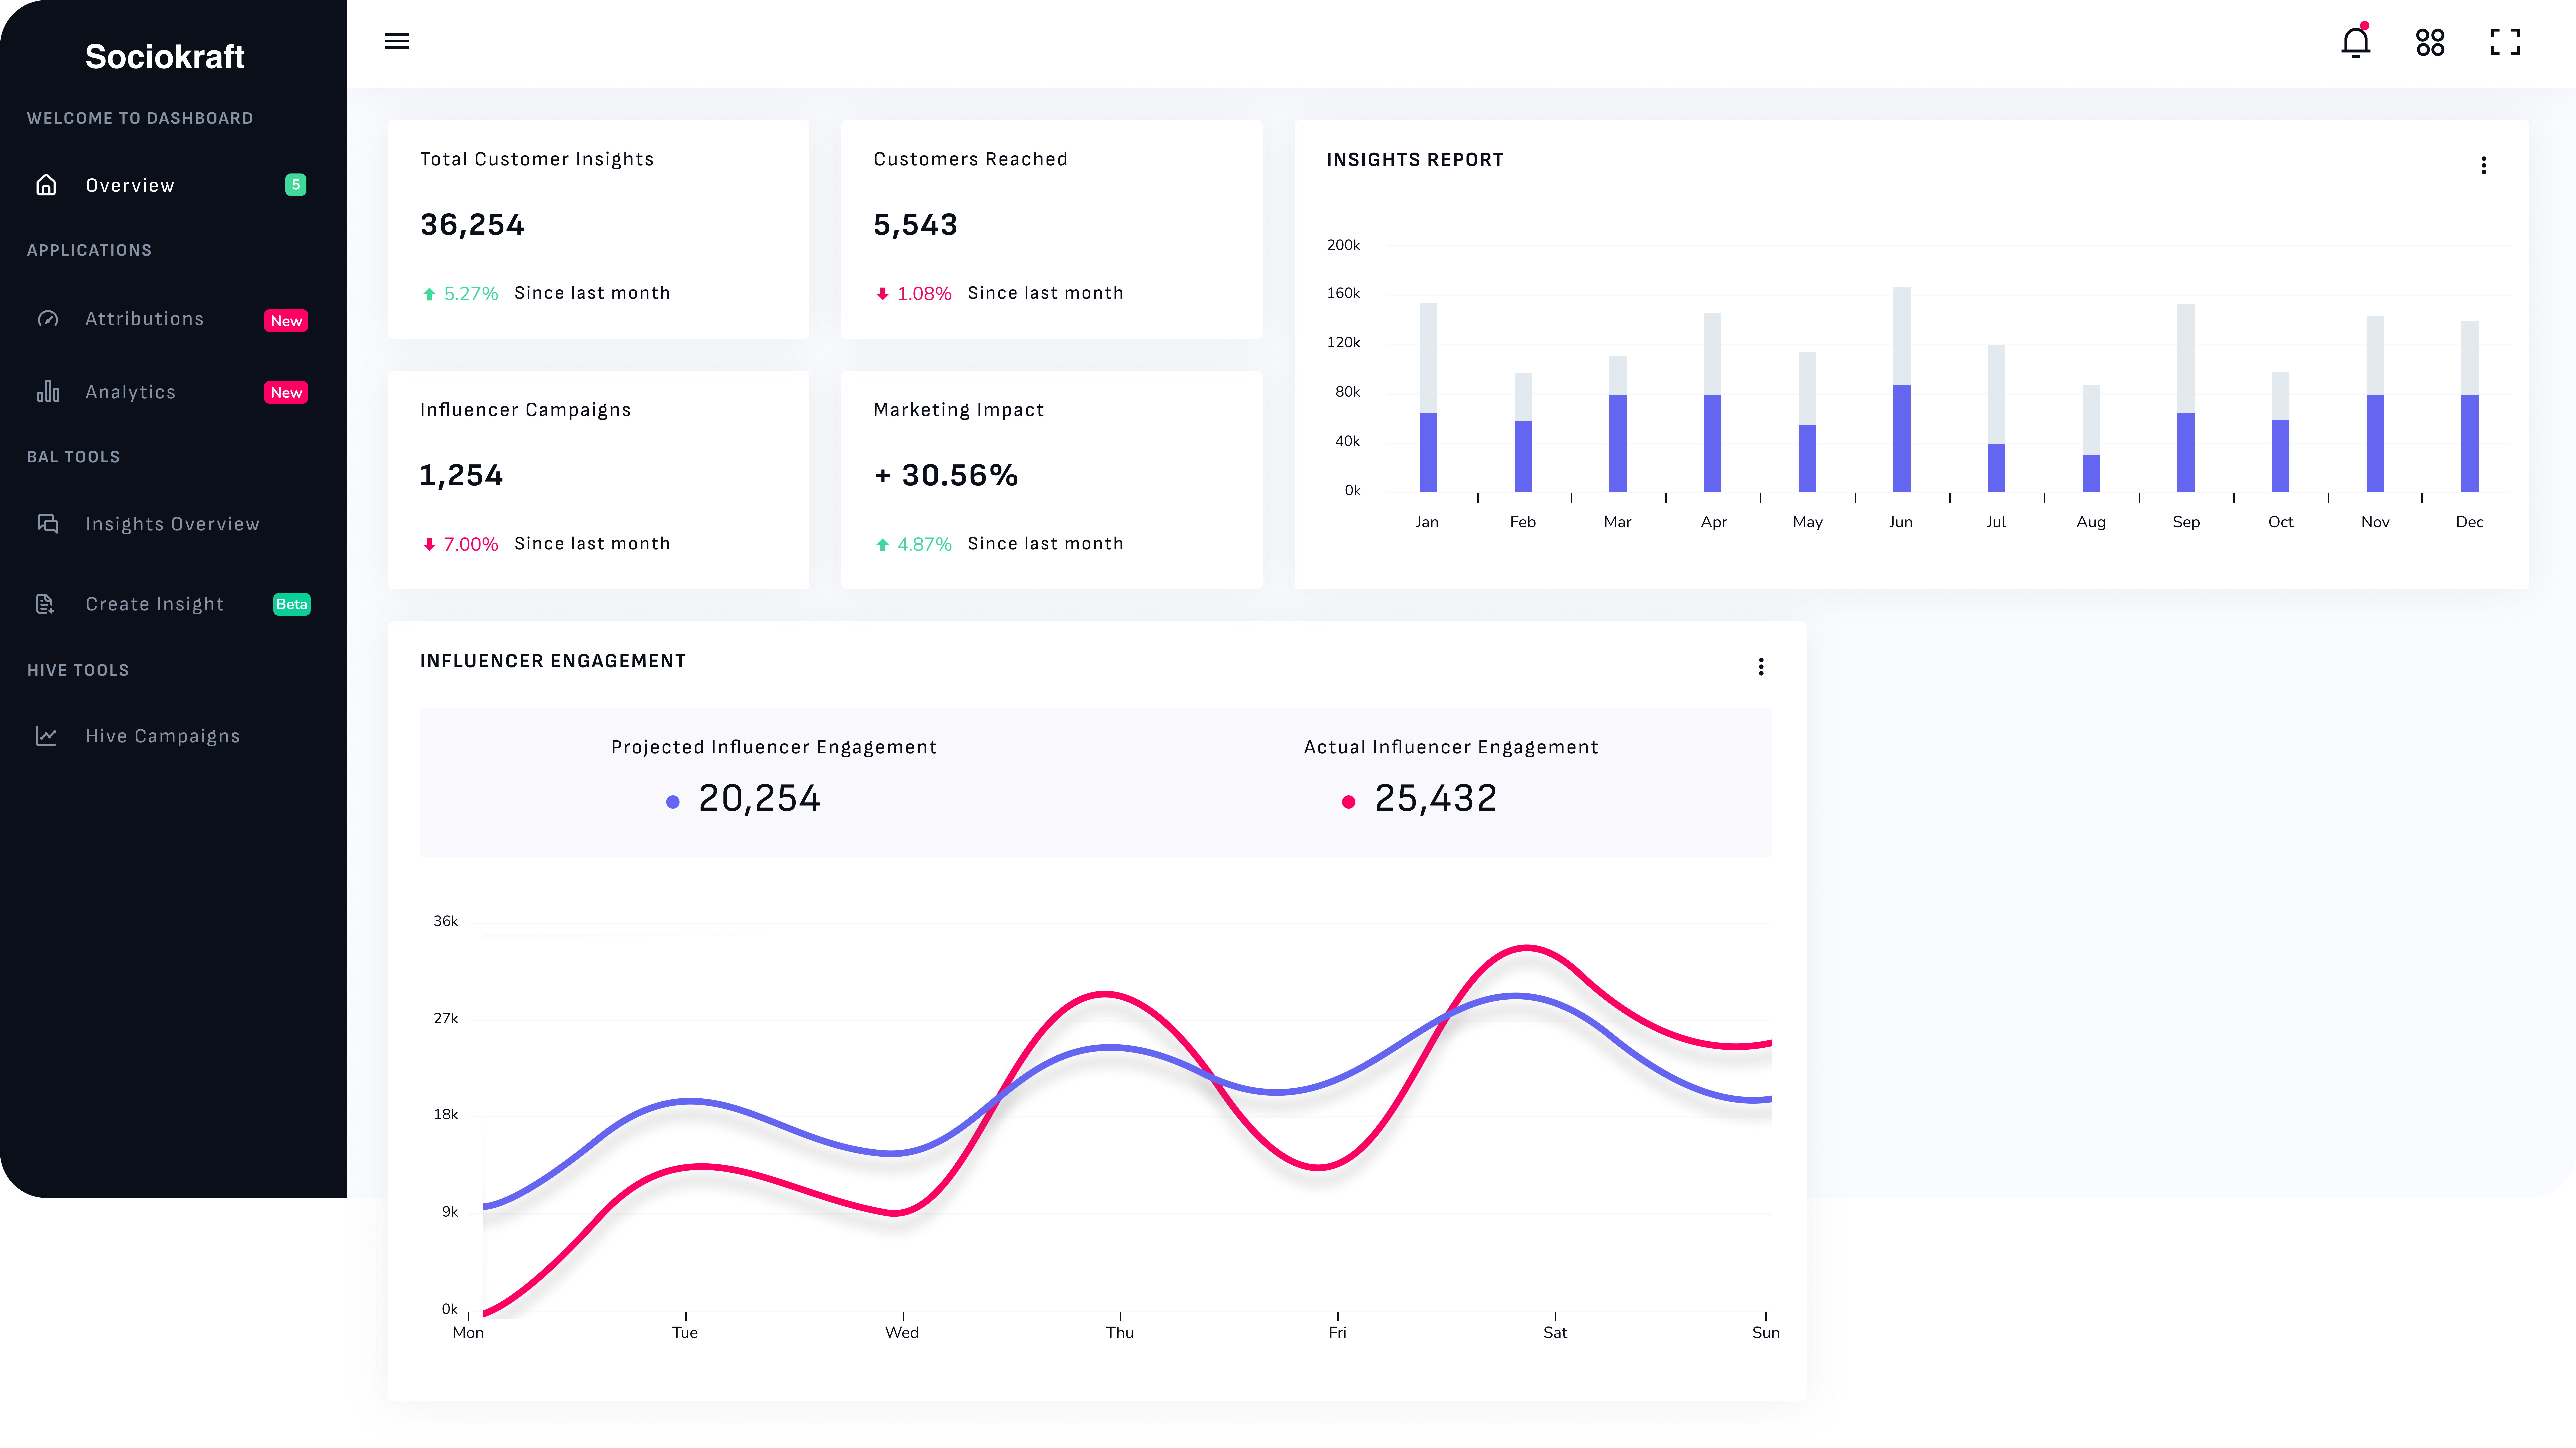Click the New badge beside Attributions
Screen dimensions: 2576x1448
[x=286, y=321]
